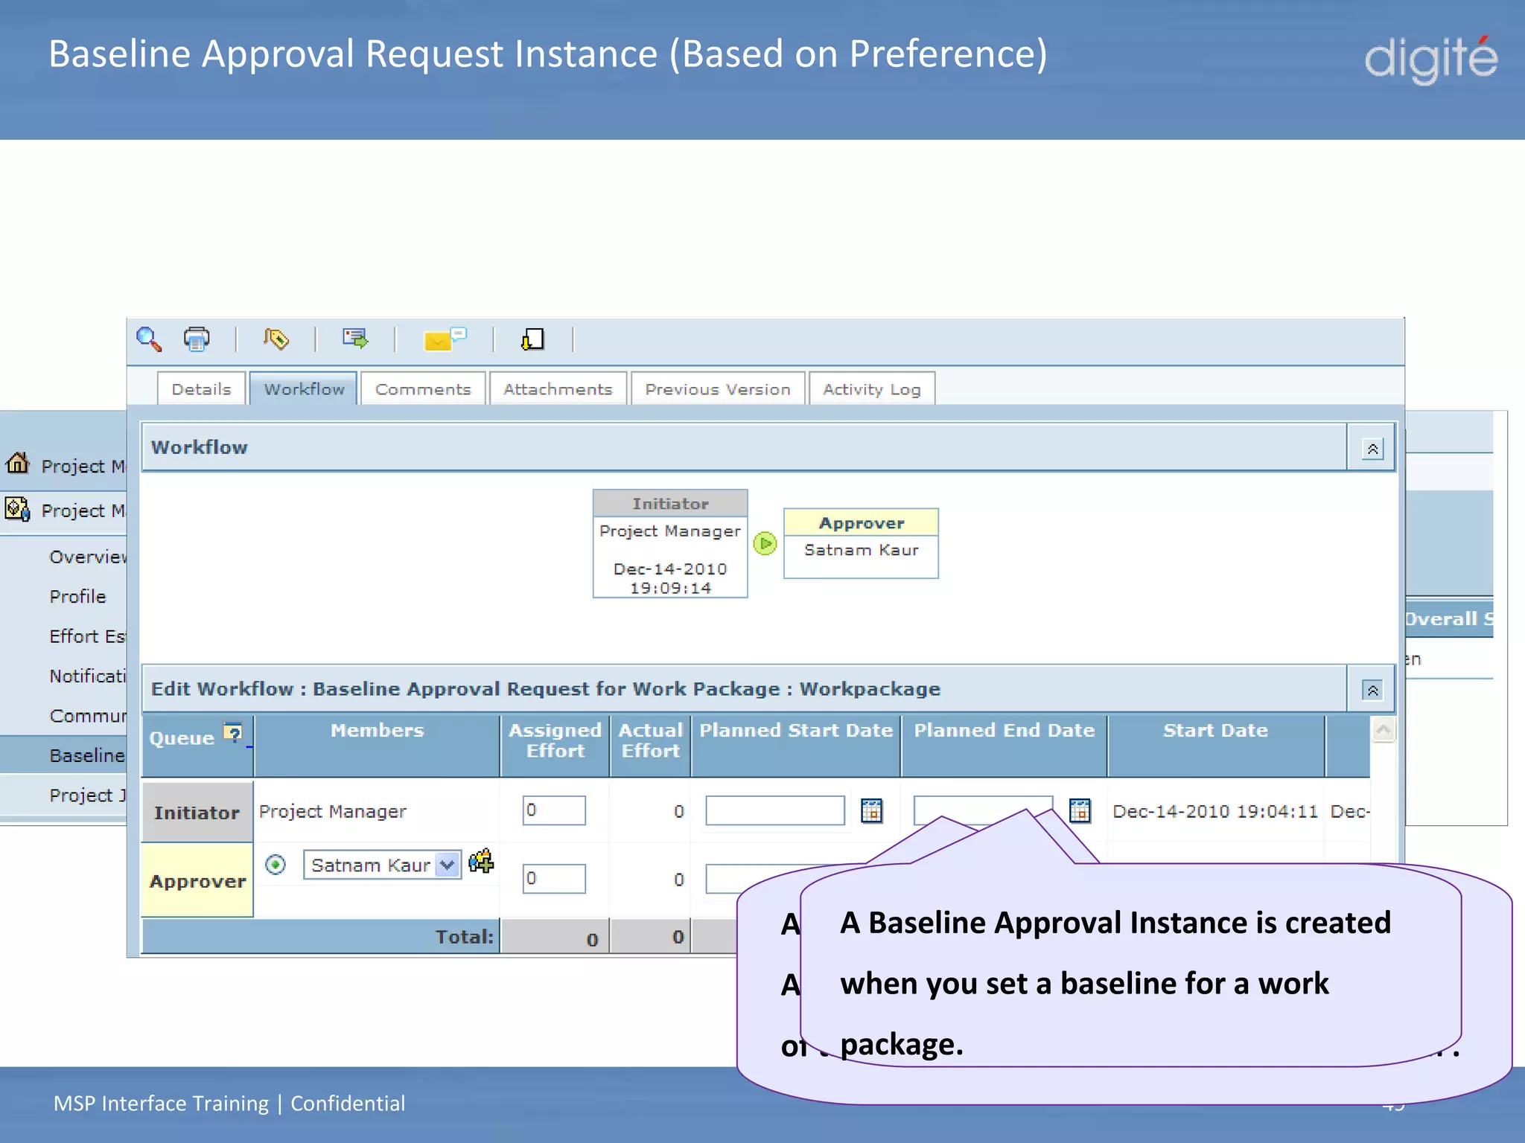Image resolution: width=1525 pixels, height=1143 pixels.
Task: Click the Approver box in workflow diagram
Action: (x=861, y=543)
